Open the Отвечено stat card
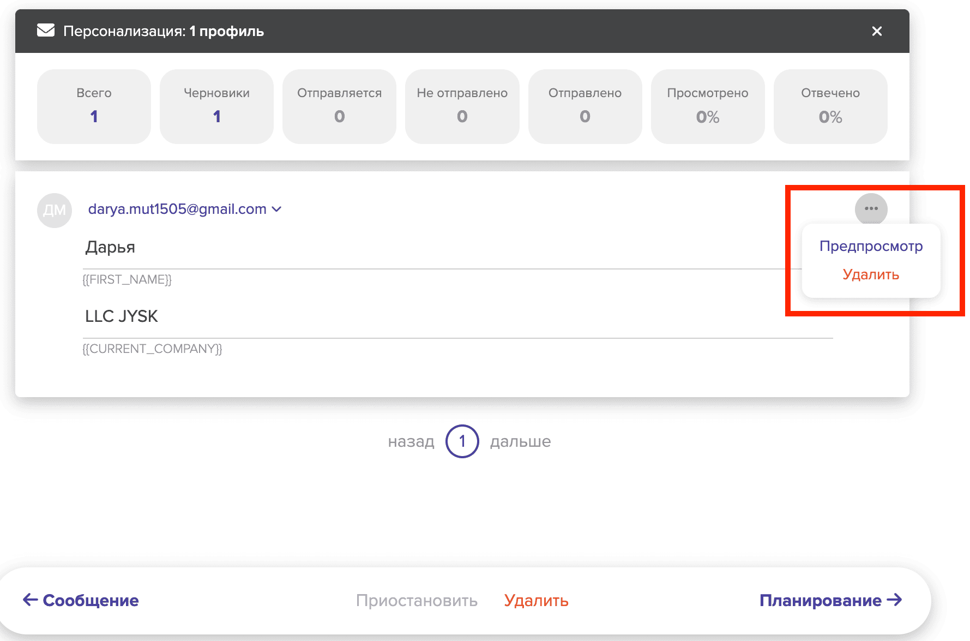Viewport: 970px width, 641px height. (830, 106)
